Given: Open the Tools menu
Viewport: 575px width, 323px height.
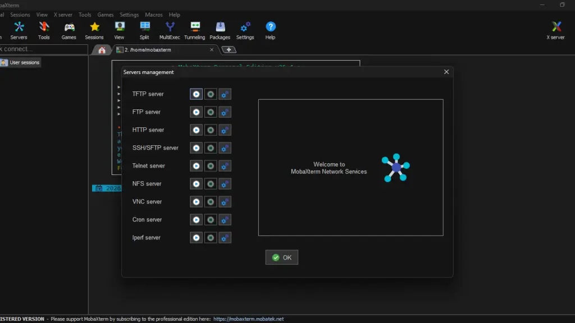Looking at the screenshot, I should (x=85, y=15).
